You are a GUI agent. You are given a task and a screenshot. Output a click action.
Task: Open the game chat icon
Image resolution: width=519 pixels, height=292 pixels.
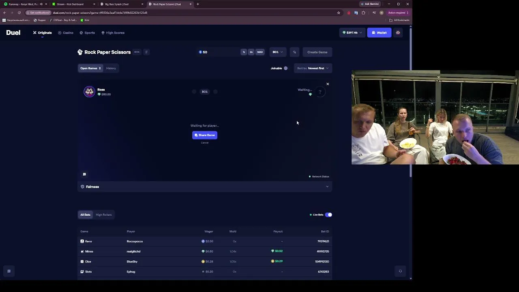(x=84, y=174)
